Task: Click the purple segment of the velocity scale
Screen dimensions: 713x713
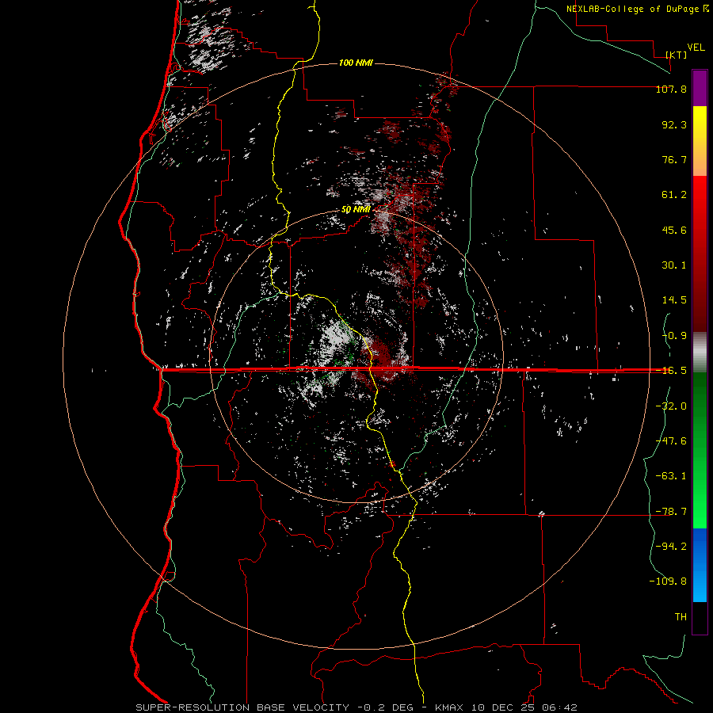Action: click(x=700, y=89)
